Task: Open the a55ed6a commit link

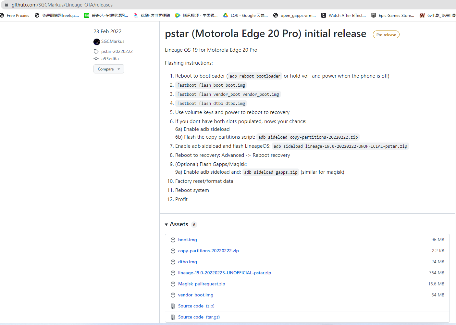Action: 110,59
